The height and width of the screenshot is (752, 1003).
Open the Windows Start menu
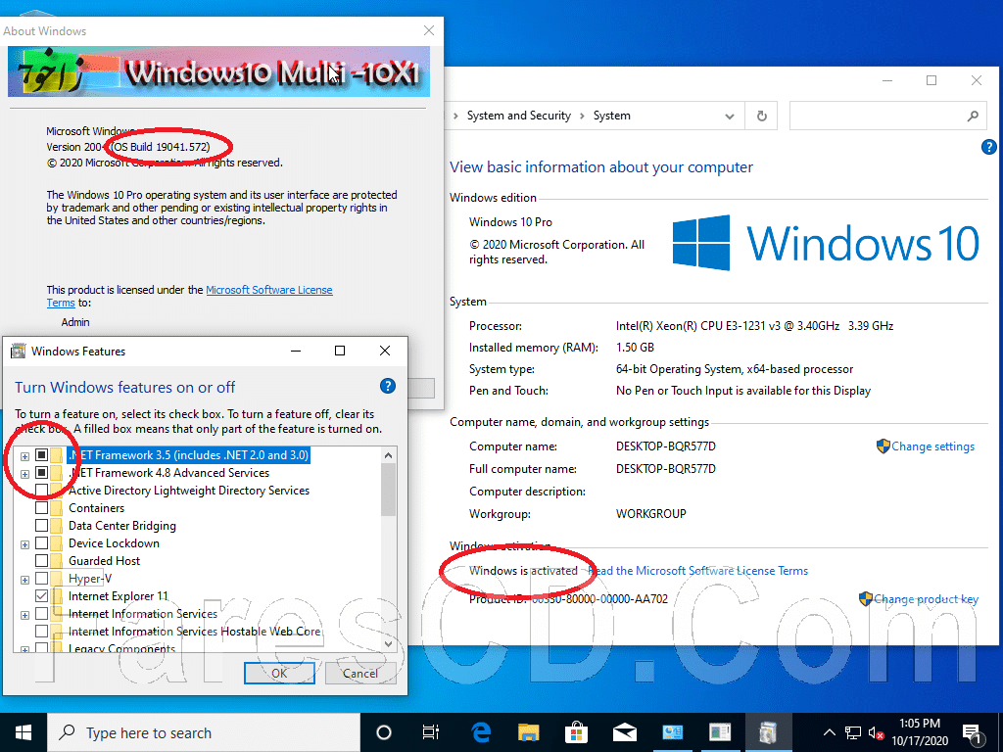pyautogui.click(x=24, y=732)
